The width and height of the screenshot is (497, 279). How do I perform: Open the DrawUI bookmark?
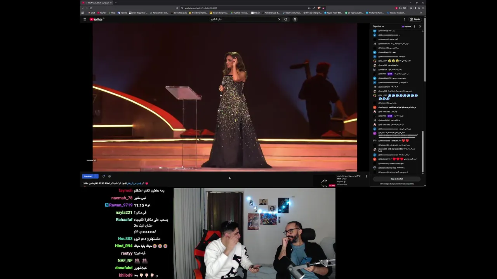[256, 13]
